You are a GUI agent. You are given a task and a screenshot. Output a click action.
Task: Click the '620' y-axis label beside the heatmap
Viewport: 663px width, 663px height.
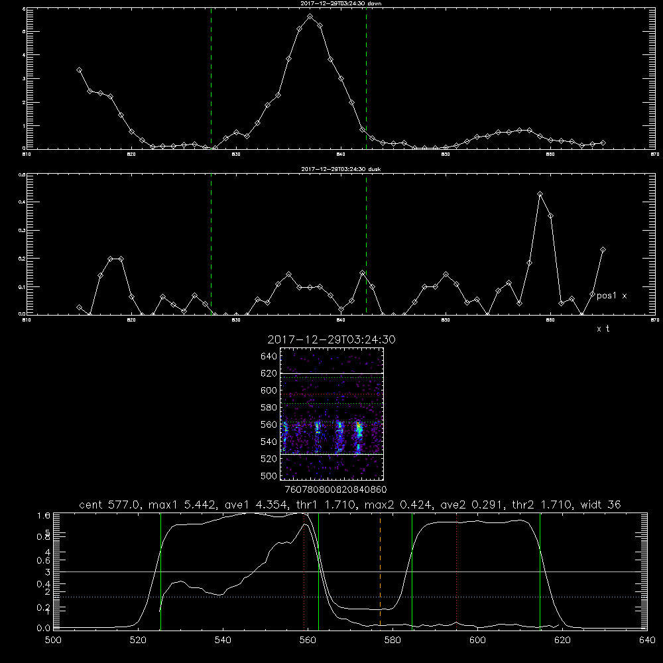point(269,373)
